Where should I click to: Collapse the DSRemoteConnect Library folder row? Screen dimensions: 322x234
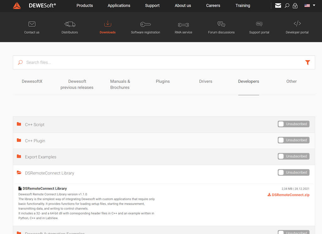pyautogui.click(x=164, y=173)
